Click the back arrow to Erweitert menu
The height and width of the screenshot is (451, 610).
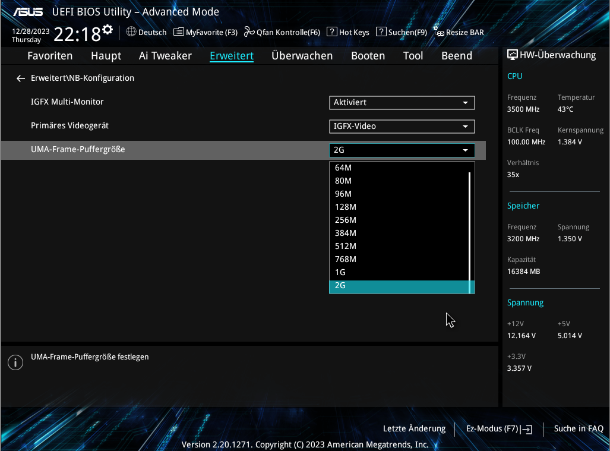pyautogui.click(x=21, y=78)
